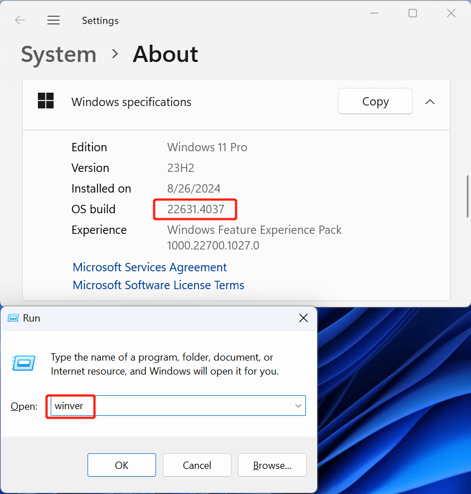Maximize the Settings window

tap(412, 13)
